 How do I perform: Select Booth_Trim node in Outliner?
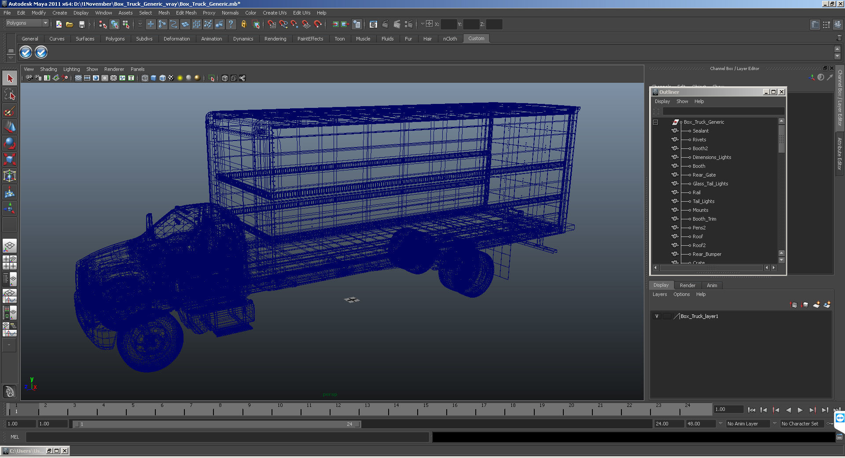tap(704, 219)
